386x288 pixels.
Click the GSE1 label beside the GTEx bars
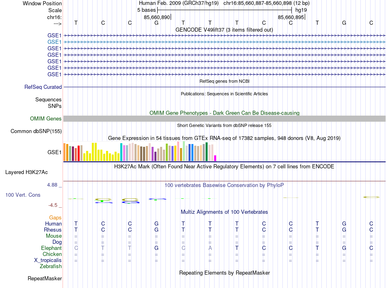54,153
